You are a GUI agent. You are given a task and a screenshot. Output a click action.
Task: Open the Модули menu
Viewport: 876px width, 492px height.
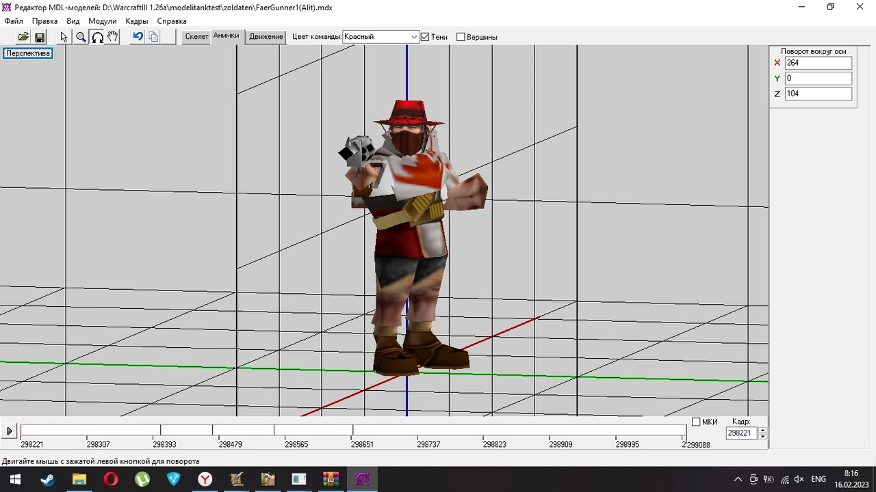pyautogui.click(x=103, y=21)
